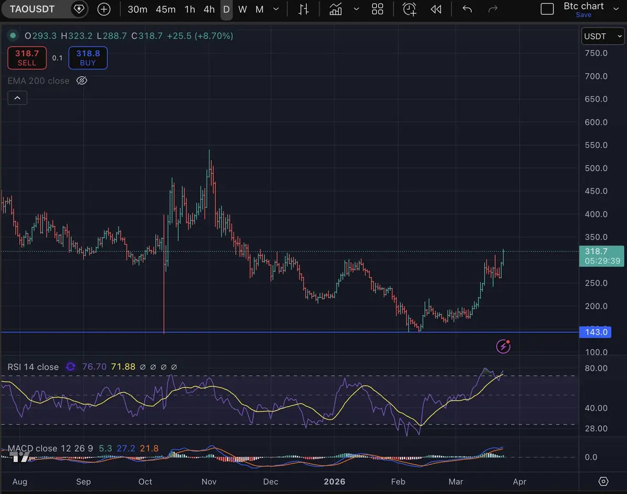Undo the last chart action
Image resolution: width=627 pixels, height=494 pixels.
tap(467, 9)
